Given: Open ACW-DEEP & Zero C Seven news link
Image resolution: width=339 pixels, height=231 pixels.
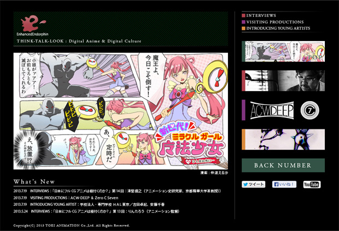Looking at the screenshot, I should 92,198.
